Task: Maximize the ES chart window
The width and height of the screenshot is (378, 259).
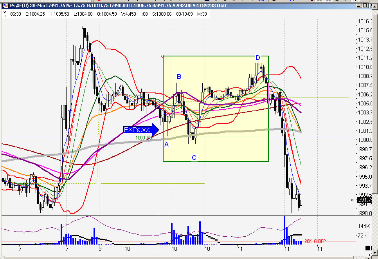Action: click(365, 5)
